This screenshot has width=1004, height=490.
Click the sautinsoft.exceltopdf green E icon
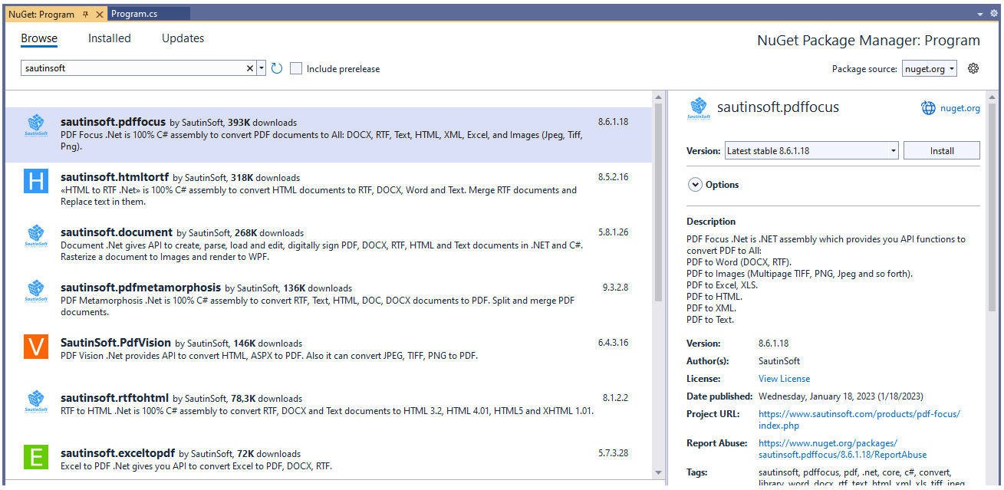[x=36, y=457]
